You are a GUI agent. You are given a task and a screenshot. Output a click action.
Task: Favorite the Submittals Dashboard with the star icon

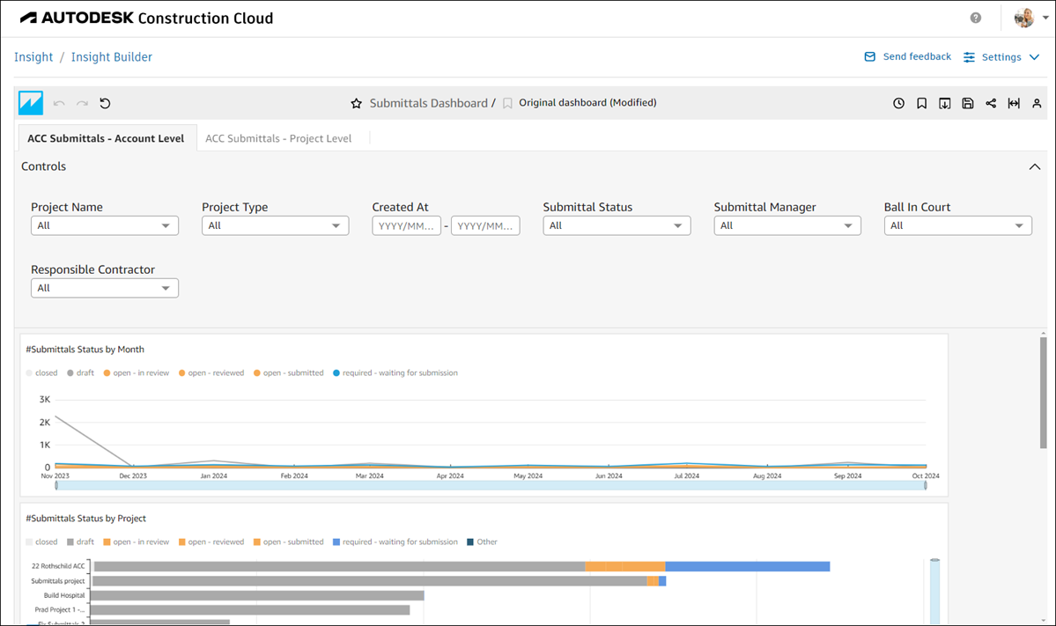coord(357,103)
